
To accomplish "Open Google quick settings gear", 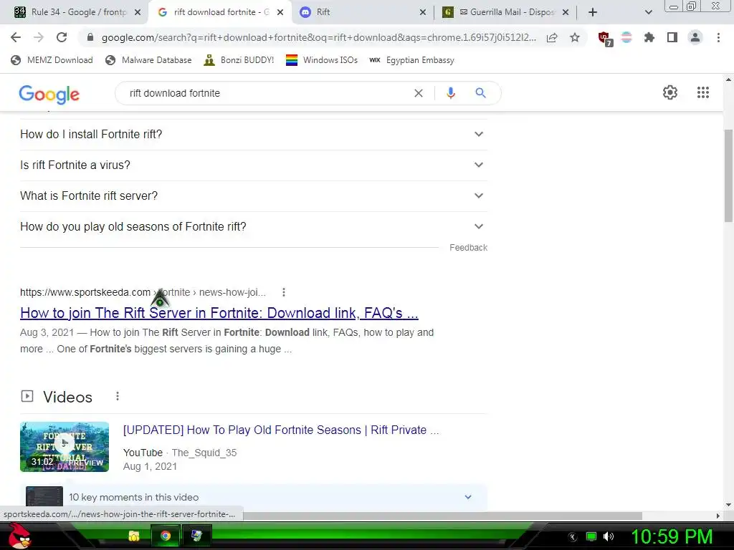I will (x=670, y=92).
